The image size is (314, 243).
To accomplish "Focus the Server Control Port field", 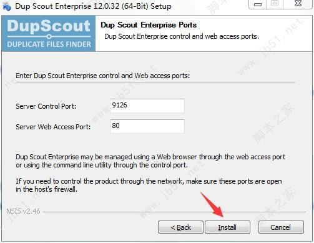I will pyautogui.click(x=147, y=106).
